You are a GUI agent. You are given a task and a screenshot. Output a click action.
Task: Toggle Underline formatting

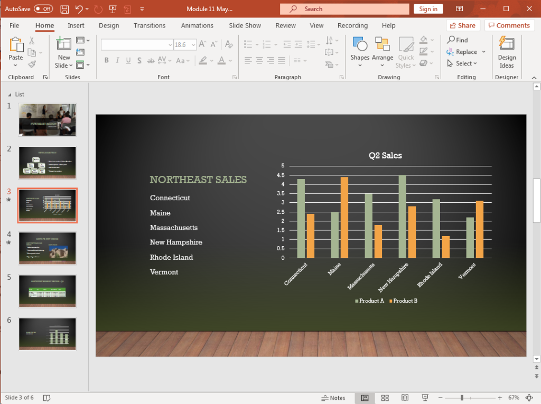(x=128, y=60)
